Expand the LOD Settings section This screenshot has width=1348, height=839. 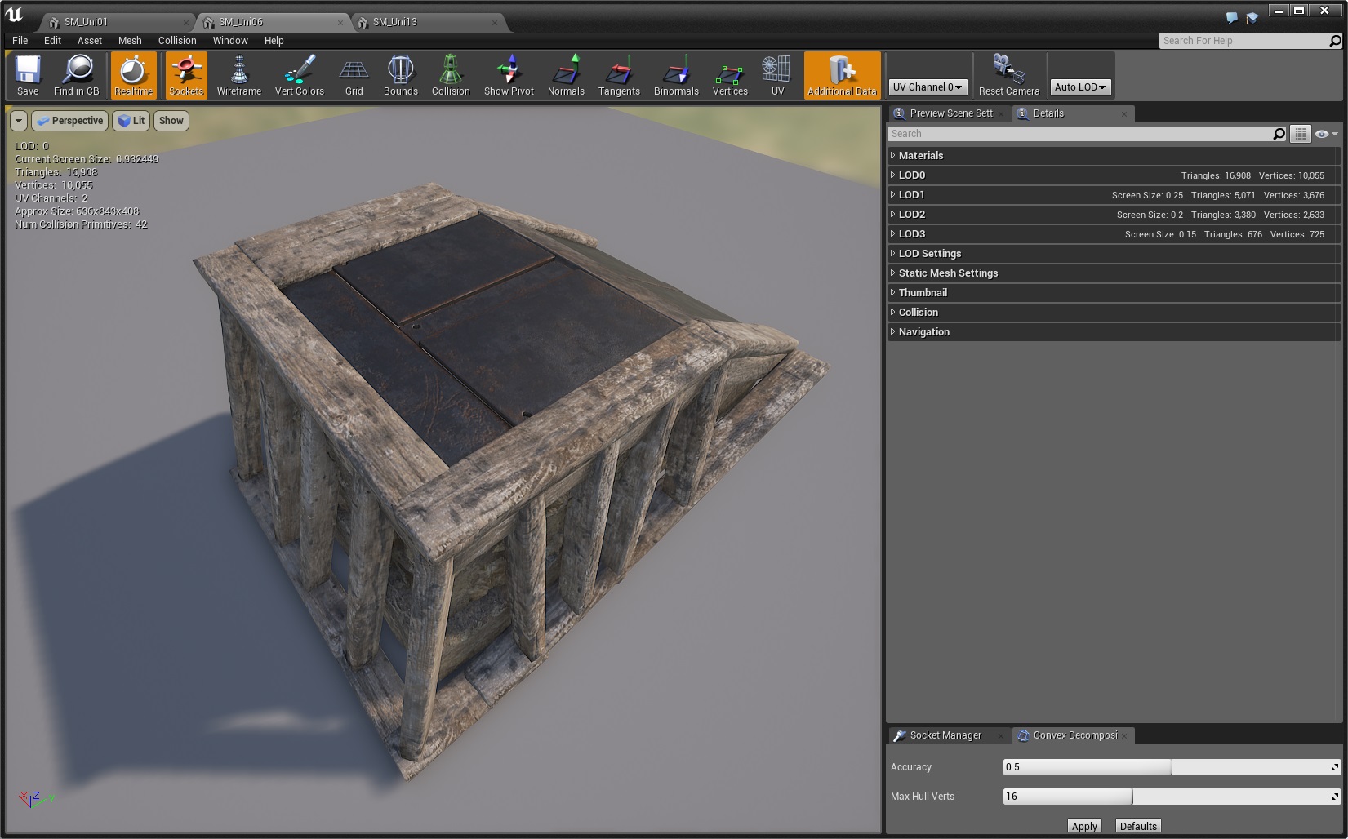pos(929,254)
